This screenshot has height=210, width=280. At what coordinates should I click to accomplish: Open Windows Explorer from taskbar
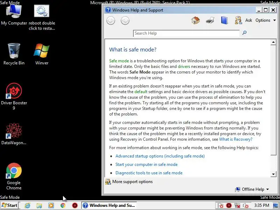click(39, 205)
